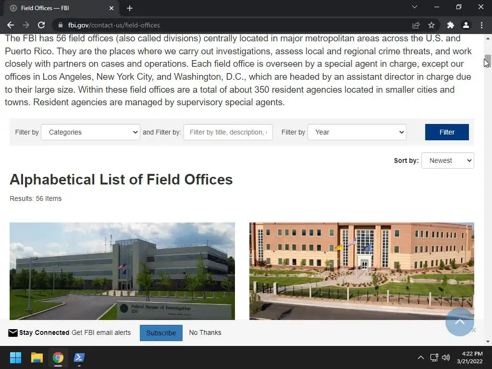Share this page icon in address bar
This screenshot has height=369, width=492.
(416, 25)
